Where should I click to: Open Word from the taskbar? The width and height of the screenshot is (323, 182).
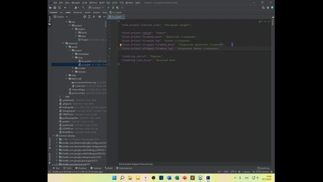[169, 178]
